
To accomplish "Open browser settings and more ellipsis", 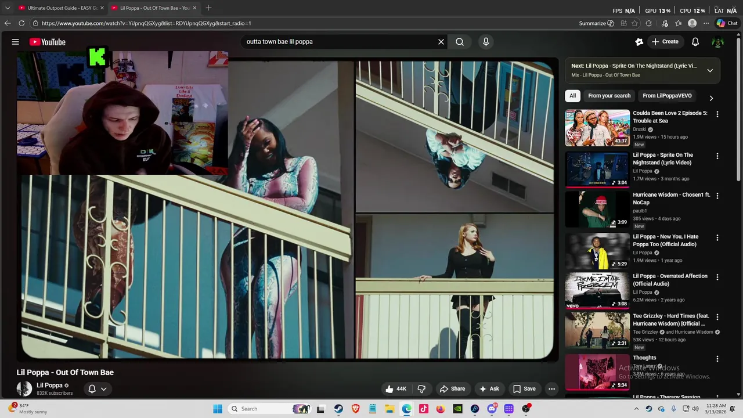I will (706, 23).
